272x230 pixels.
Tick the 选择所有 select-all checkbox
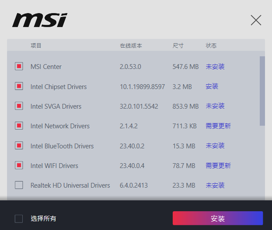(x=19, y=219)
